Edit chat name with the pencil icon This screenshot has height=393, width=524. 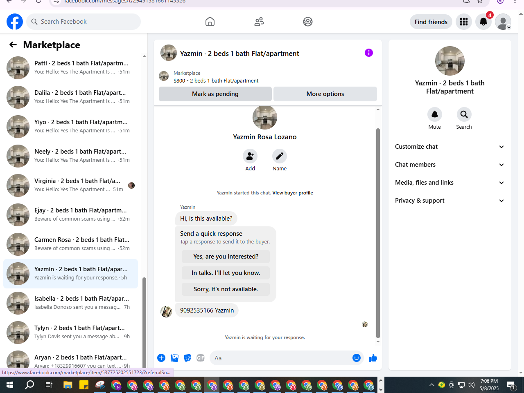click(280, 156)
